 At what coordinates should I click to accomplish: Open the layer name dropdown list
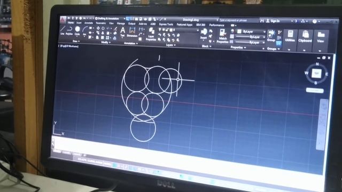[178, 30]
